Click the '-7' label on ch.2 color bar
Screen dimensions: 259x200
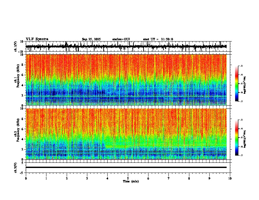pos(241,155)
